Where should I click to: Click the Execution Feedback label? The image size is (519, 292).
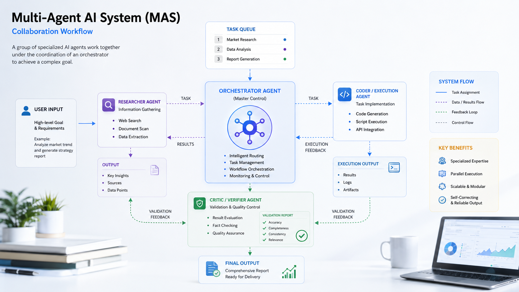point(316,147)
